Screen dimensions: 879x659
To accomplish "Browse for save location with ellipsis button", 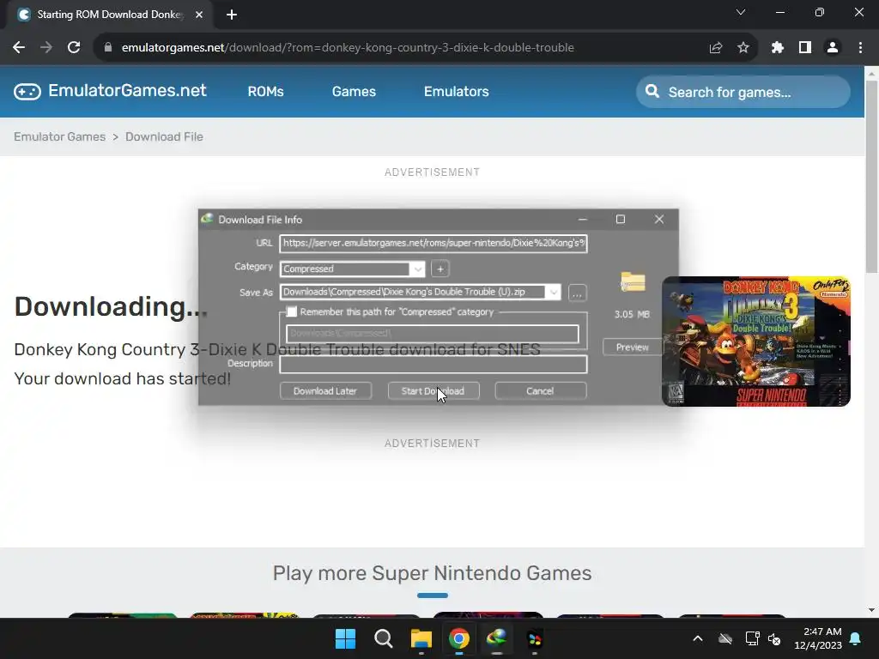I will click(577, 293).
